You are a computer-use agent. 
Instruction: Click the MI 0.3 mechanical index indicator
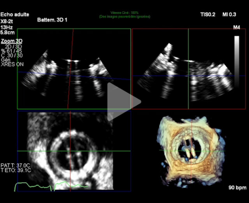[230, 14]
